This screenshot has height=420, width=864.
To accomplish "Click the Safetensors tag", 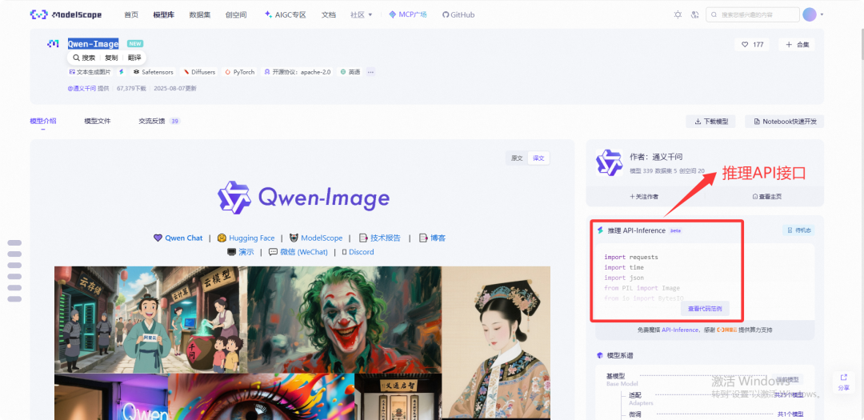I will 153,72.
